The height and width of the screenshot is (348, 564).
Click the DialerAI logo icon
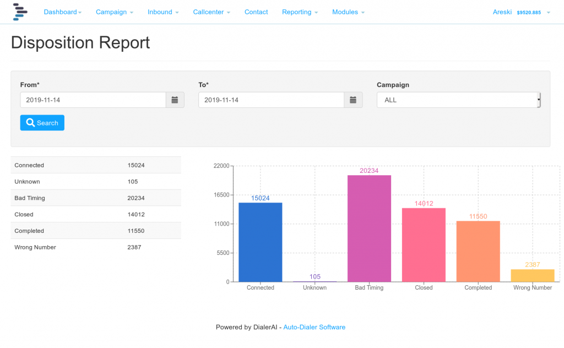[x=20, y=12]
